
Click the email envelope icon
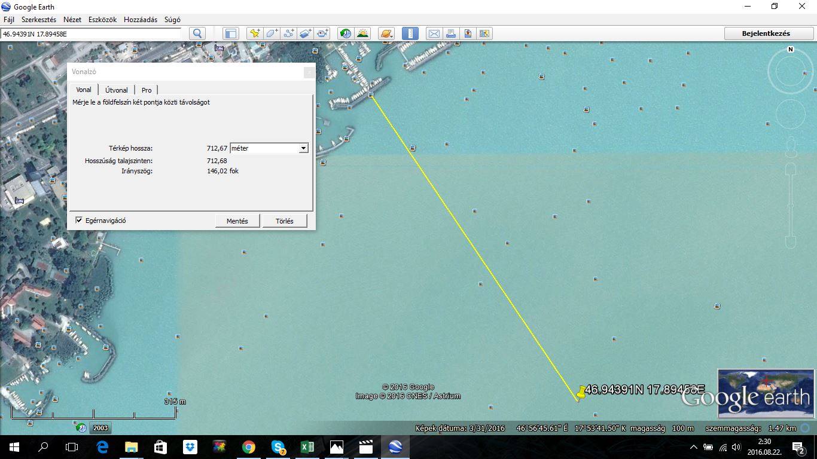(x=434, y=33)
